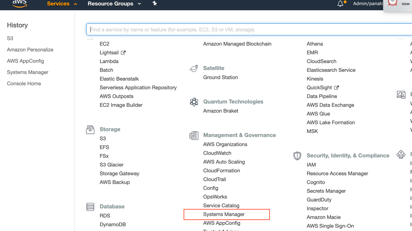The image size is (412, 231).
Task: Click the Management & Governance icon
Action: [x=194, y=135]
